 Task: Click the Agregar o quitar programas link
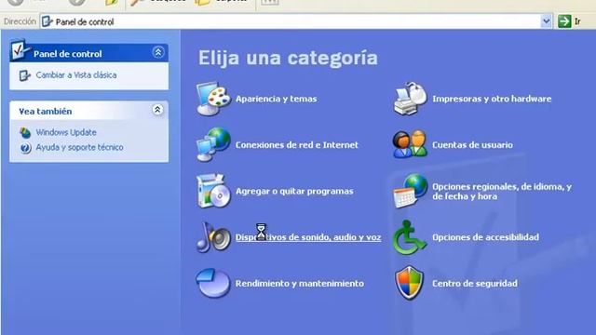coord(294,191)
